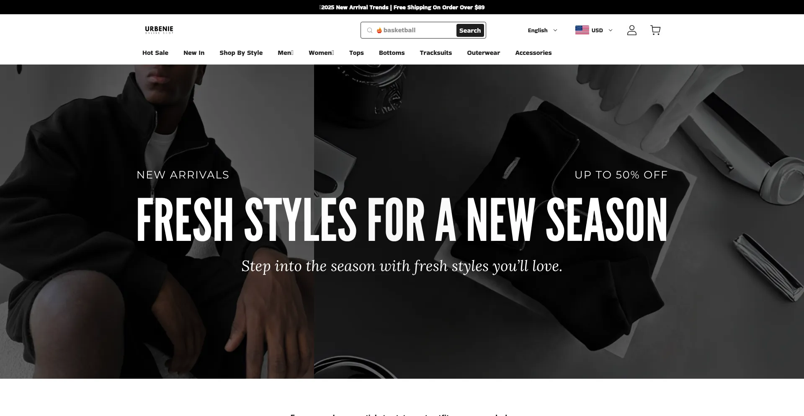Open the Hot Sale menu item
This screenshot has height=416, width=804.
click(155, 53)
